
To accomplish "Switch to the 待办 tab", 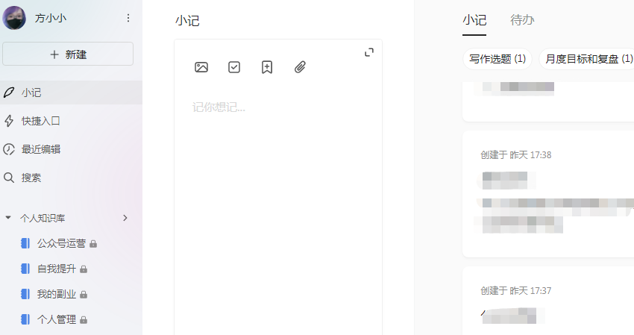I will [x=522, y=20].
